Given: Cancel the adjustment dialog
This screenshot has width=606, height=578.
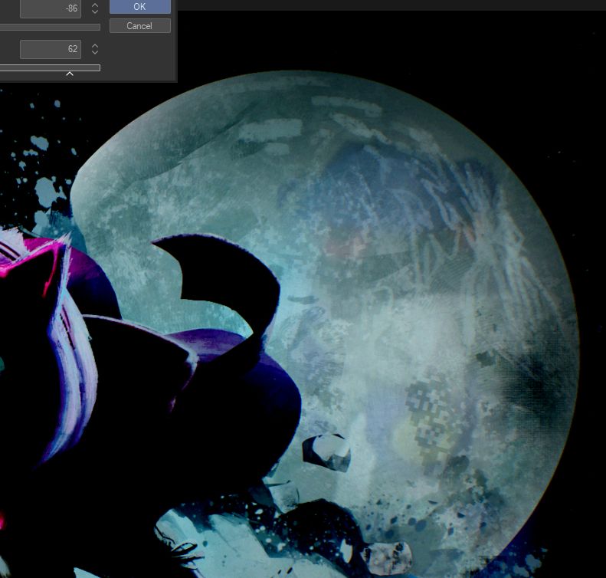Looking at the screenshot, I should [x=140, y=26].
